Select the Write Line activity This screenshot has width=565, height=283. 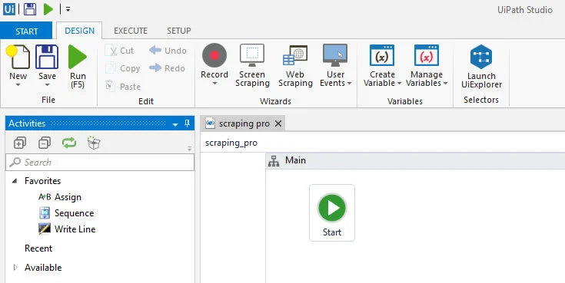[67, 229]
